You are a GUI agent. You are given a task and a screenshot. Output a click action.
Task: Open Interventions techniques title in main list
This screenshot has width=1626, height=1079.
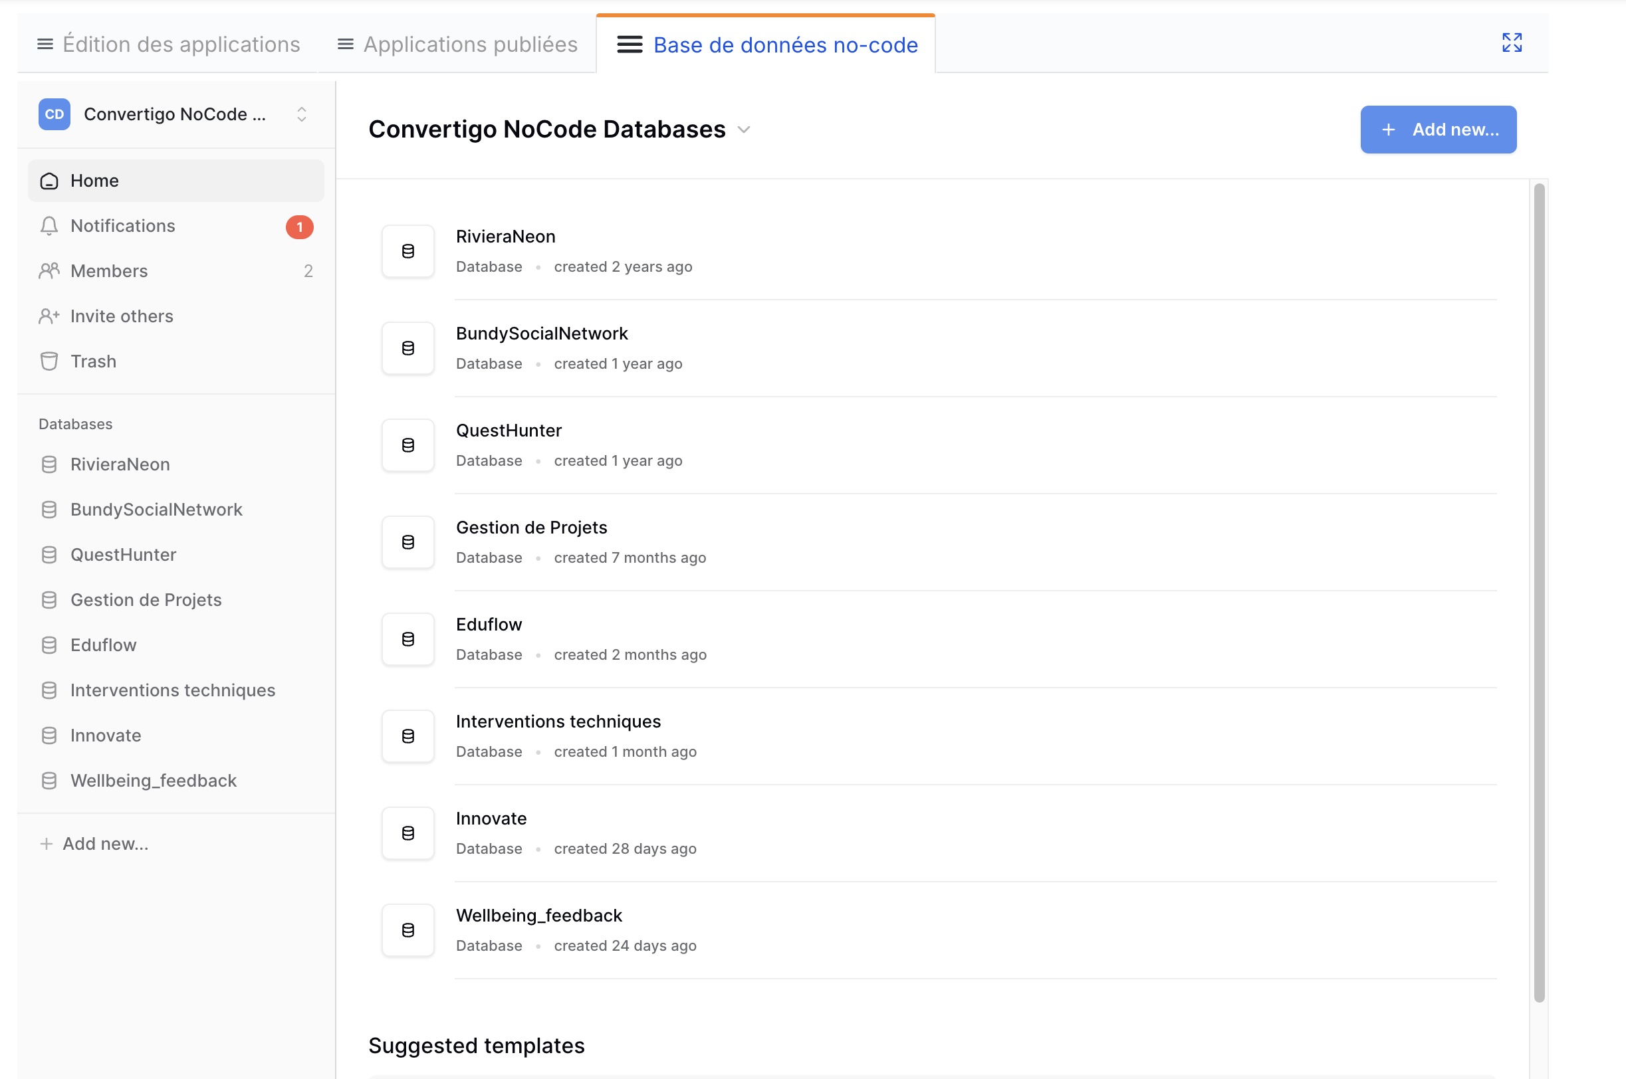coord(558,721)
